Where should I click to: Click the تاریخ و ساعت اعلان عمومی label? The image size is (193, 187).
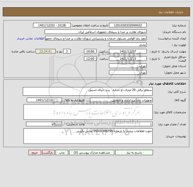90,25
